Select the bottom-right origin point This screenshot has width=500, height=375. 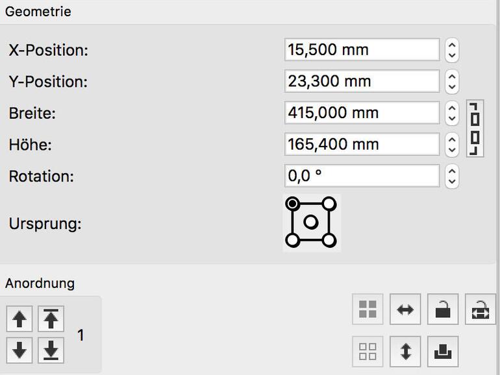(329, 241)
